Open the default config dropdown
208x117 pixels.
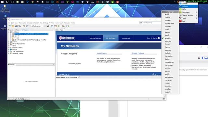38,26
